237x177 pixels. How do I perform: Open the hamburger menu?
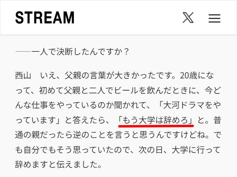tap(214, 18)
